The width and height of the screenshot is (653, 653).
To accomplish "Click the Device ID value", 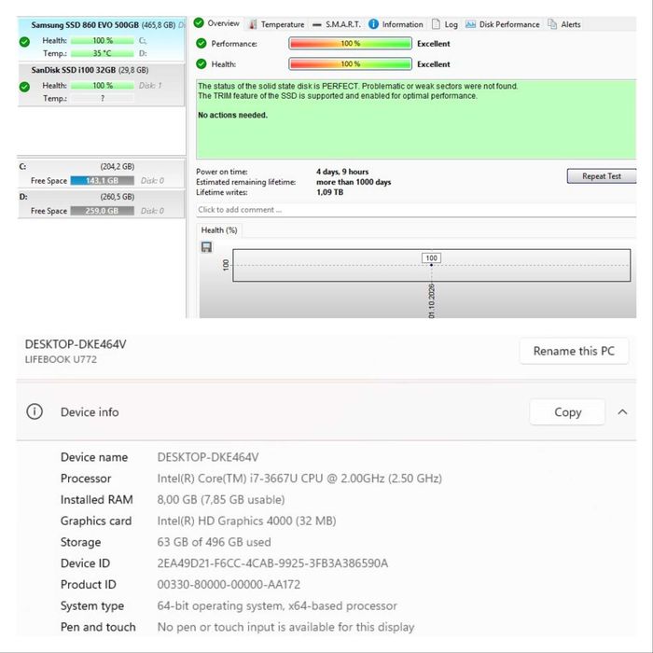I will coord(272,563).
